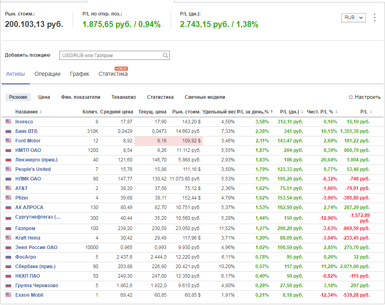Click the US flag next to Invesco

(x=8, y=121)
